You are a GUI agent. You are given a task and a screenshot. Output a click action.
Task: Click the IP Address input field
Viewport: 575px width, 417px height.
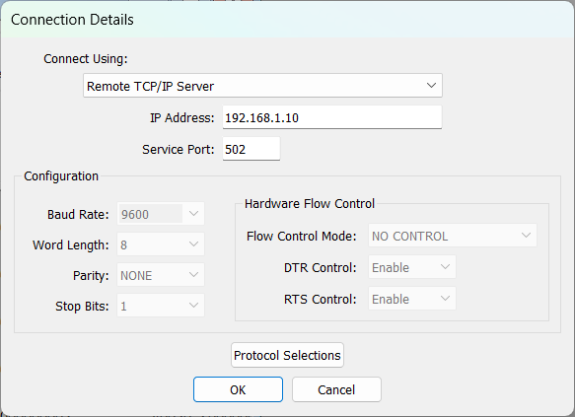pos(331,117)
